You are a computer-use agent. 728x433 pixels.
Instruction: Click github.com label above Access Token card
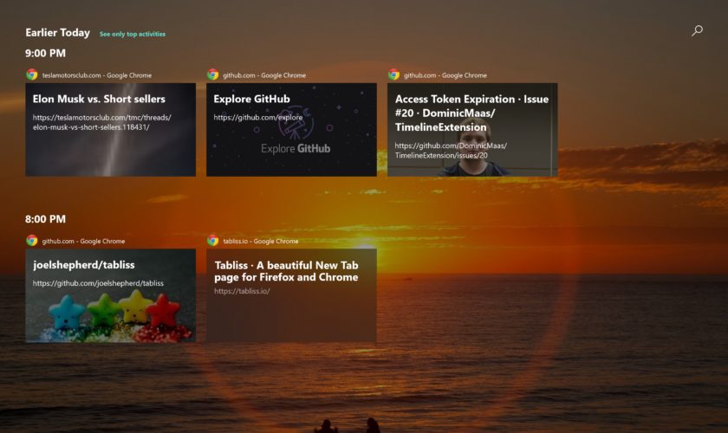tap(445, 75)
